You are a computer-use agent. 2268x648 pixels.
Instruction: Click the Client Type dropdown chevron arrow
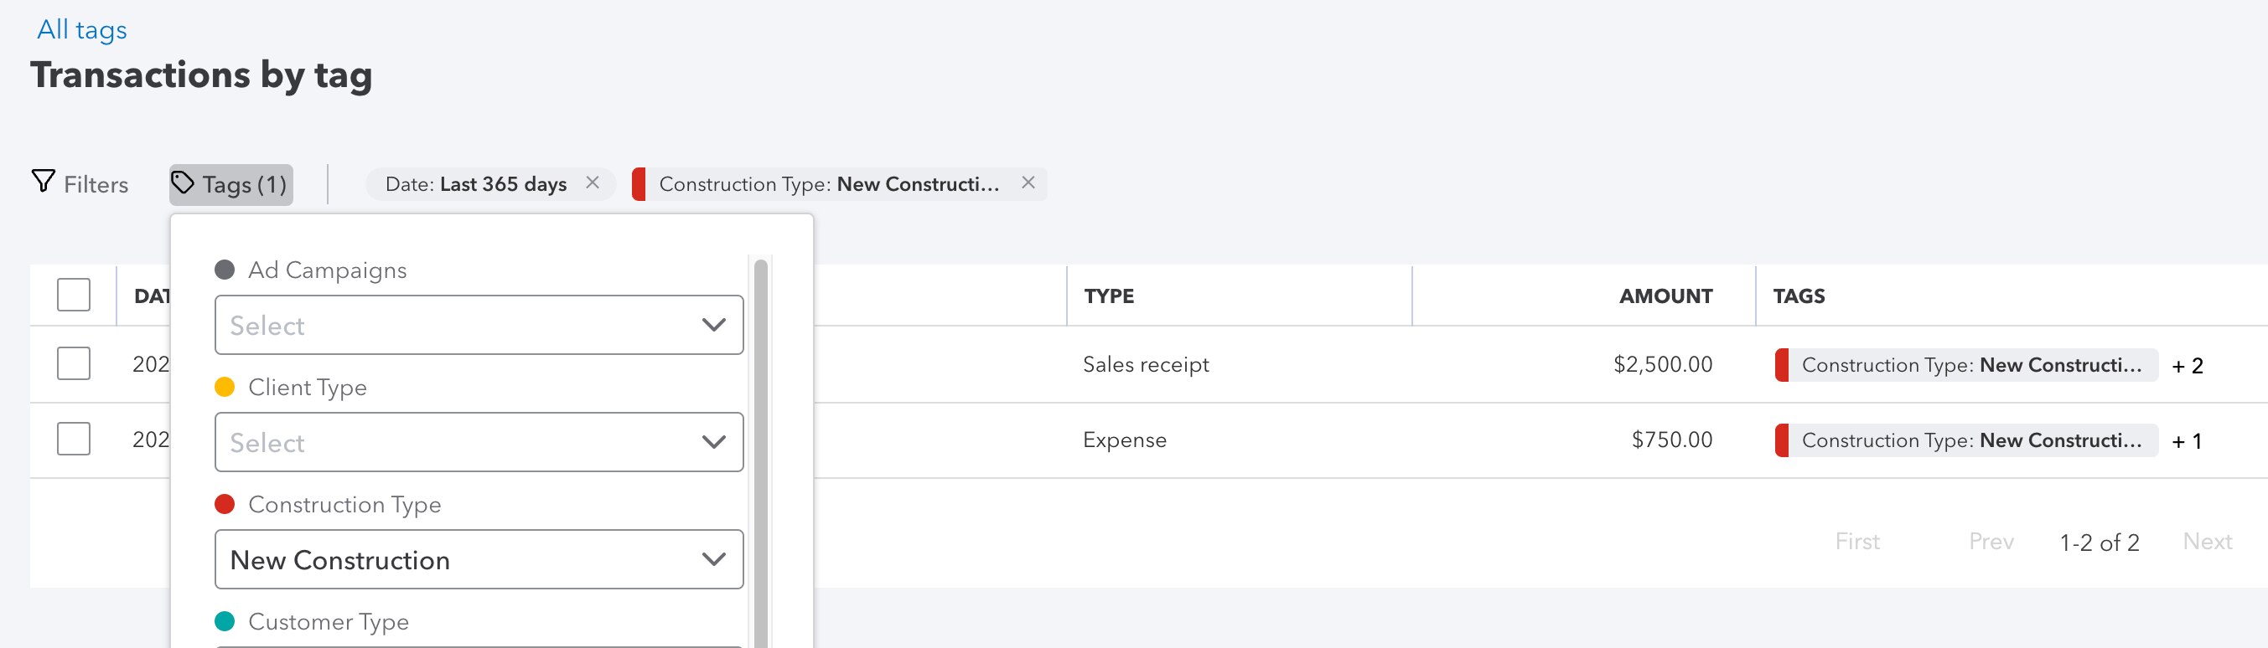(714, 442)
